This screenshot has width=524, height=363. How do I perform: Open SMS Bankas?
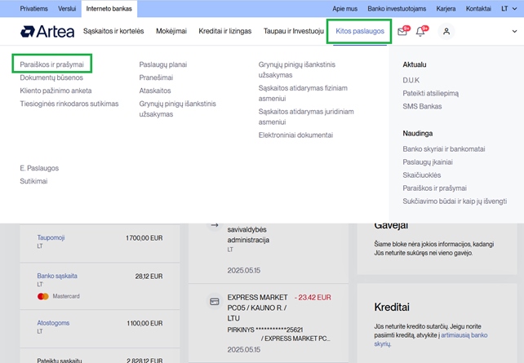point(422,106)
